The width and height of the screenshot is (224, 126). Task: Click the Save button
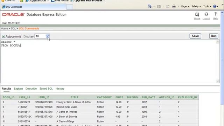coord(195,36)
